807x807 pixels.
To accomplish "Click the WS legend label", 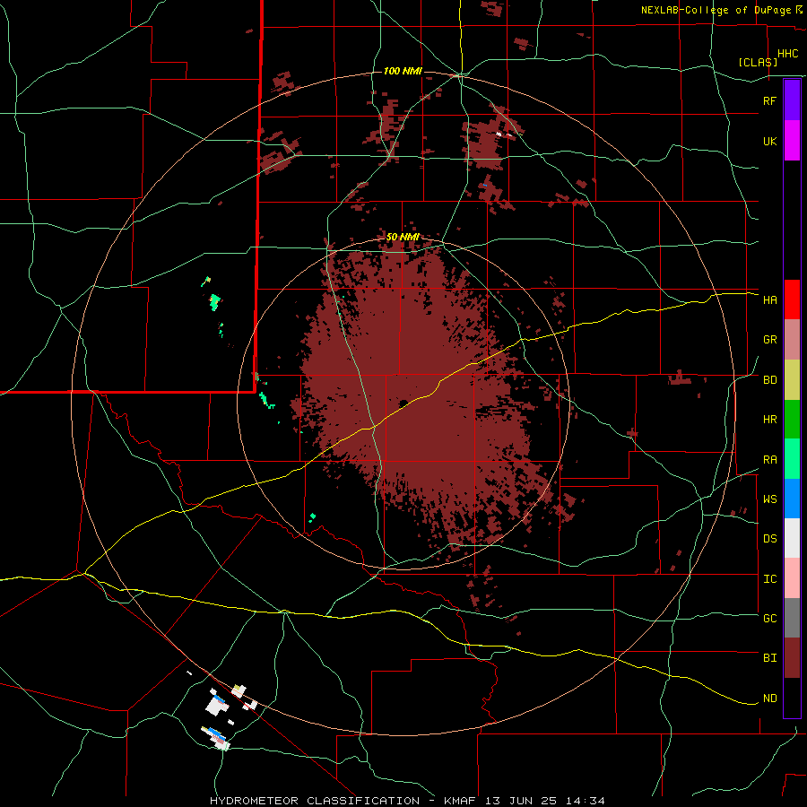I will click(x=769, y=499).
